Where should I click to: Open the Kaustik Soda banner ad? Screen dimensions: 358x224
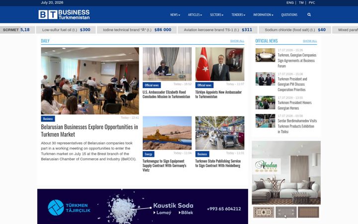click(143, 207)
